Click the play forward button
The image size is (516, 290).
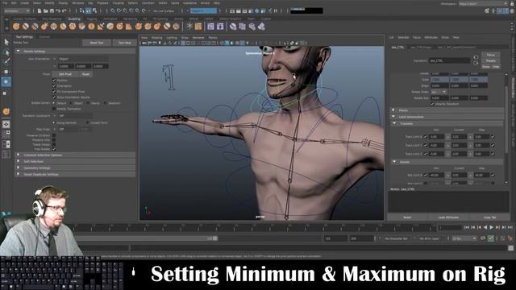[492, 227]
